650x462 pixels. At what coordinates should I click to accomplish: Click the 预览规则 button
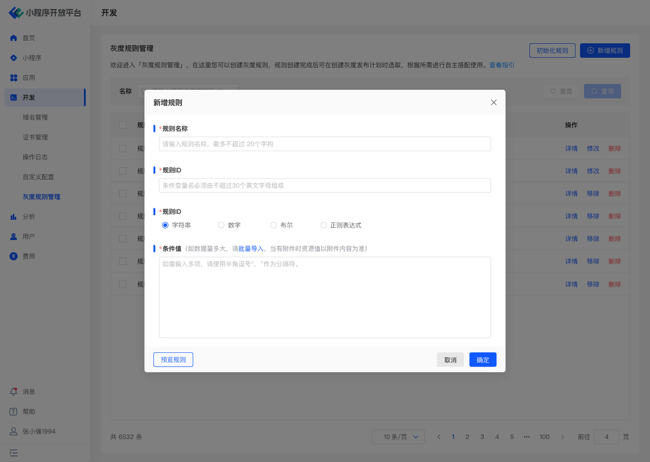pos(173,359)
